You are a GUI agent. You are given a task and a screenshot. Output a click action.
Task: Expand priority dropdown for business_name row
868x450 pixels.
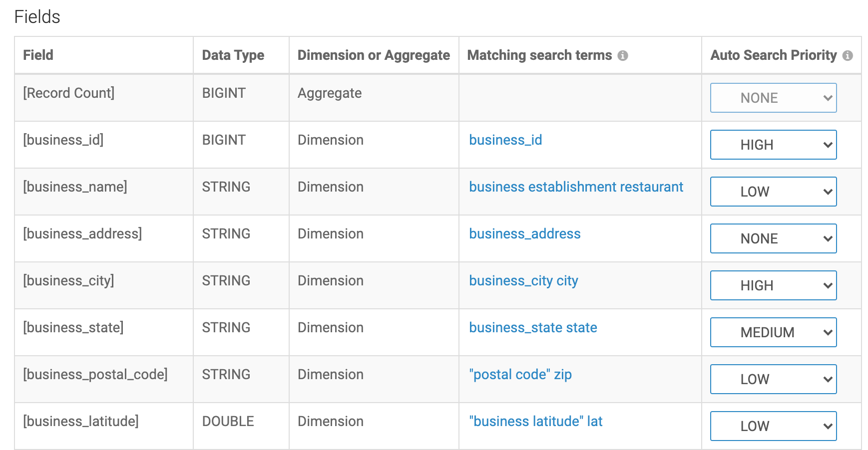pyautogui.click(x=773, y=192)
